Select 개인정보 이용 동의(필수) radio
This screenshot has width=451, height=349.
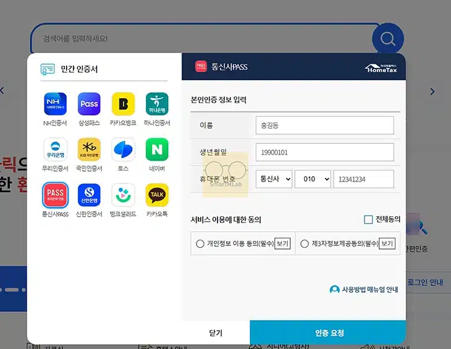click(200, 244)
